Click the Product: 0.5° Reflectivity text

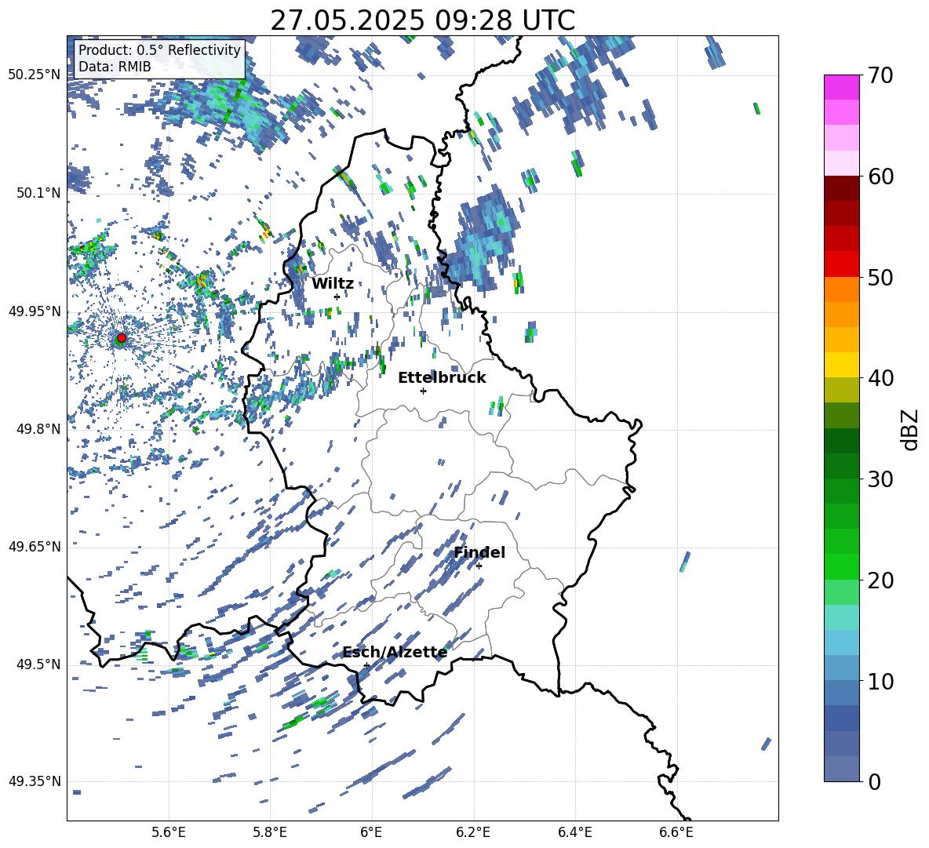(159, 50)
